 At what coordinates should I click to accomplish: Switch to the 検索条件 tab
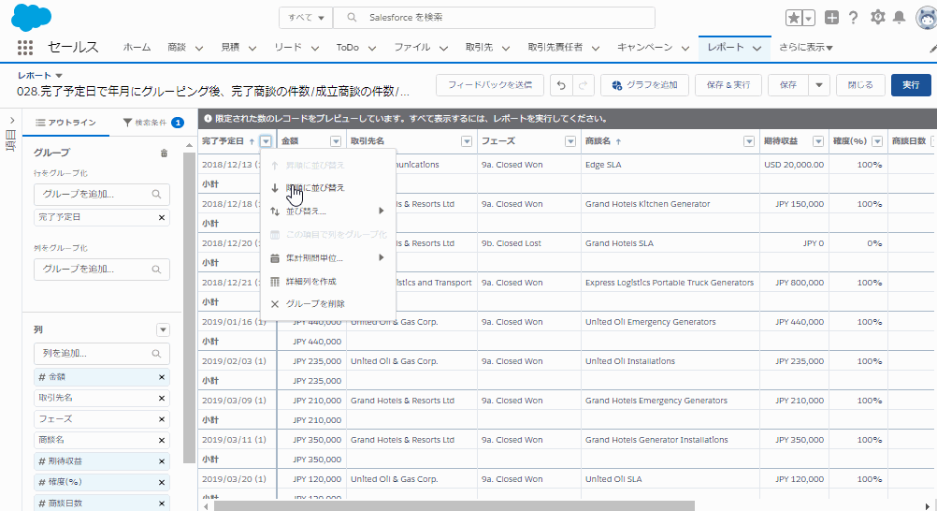coord(153,123)
